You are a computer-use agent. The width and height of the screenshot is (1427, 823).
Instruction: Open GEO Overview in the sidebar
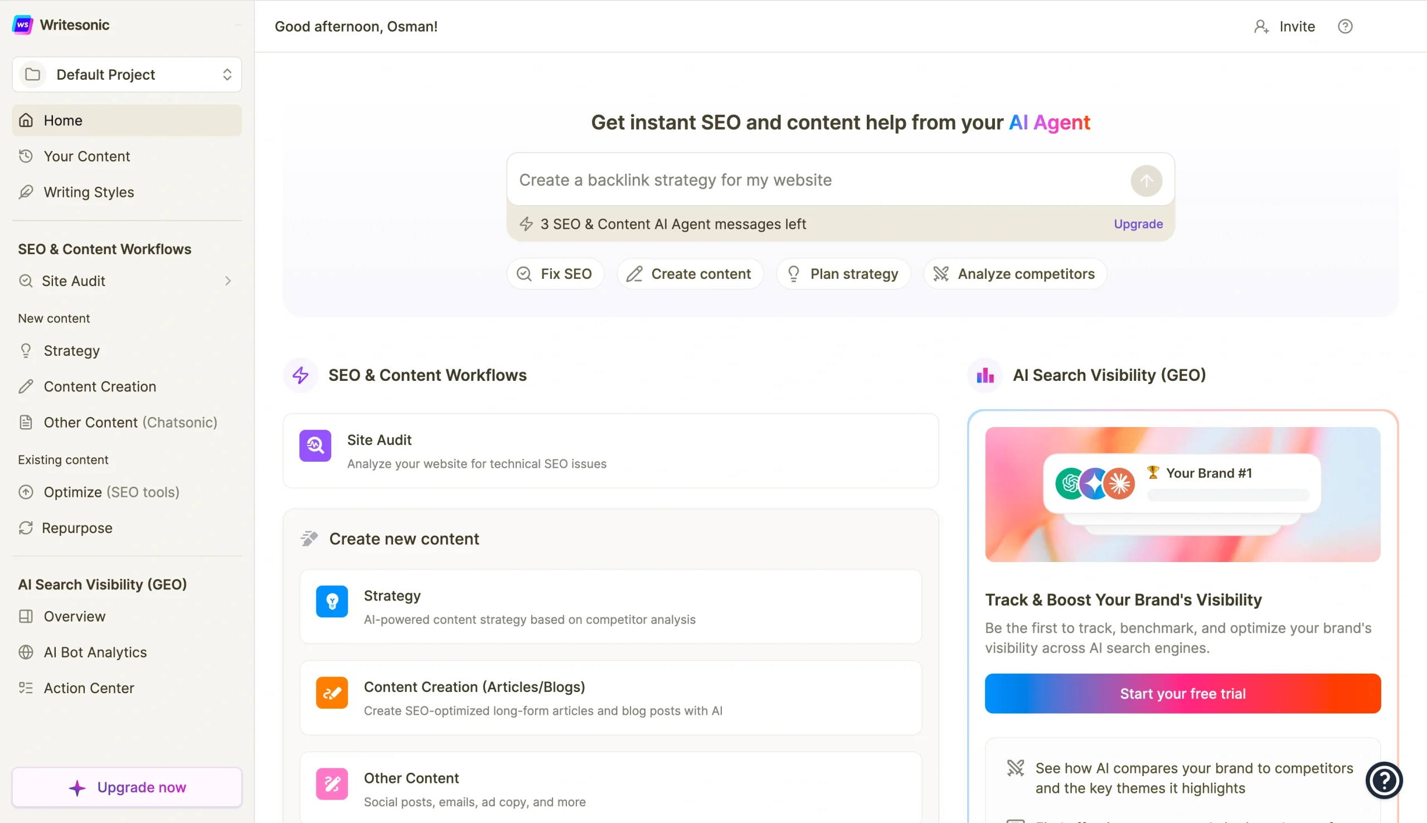pos(127,616)
